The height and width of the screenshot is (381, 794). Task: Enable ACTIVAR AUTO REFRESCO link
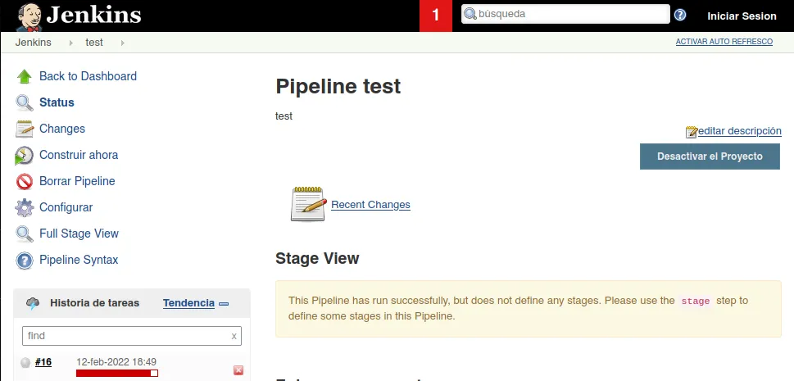tap(724, 42)
